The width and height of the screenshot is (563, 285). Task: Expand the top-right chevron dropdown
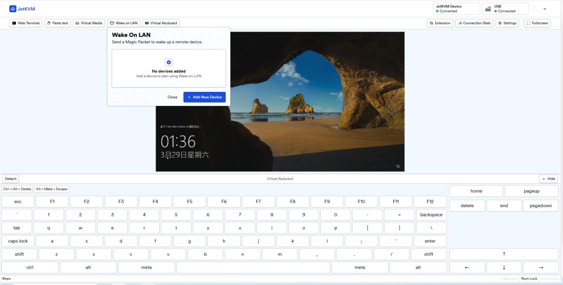click(x=545, y=9)
